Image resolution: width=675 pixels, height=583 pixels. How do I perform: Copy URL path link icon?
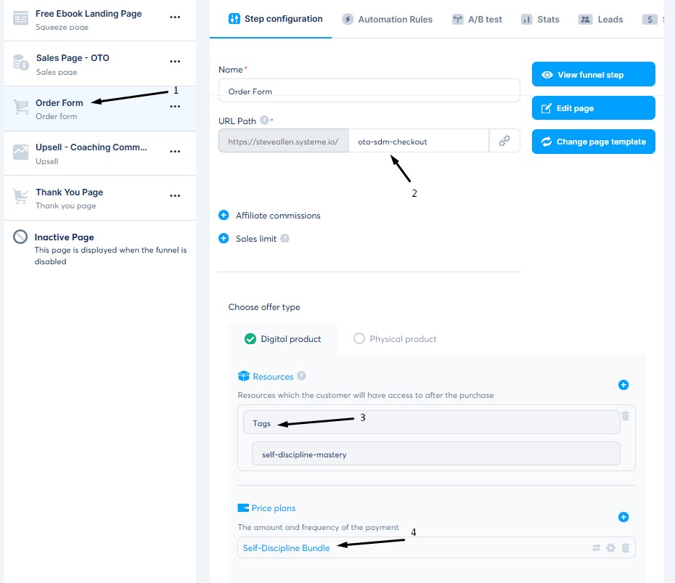point(504,142)
